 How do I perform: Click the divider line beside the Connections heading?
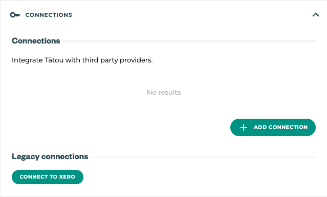click(189, 41)
